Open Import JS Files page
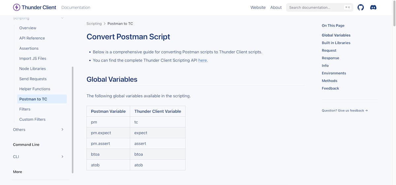 click(33, 58)
